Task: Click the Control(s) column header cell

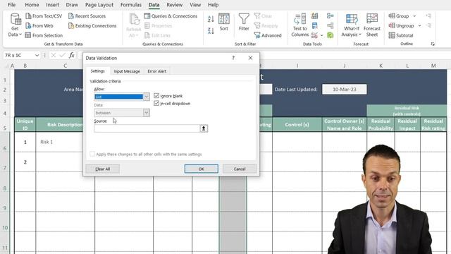Action: (297, 124)
